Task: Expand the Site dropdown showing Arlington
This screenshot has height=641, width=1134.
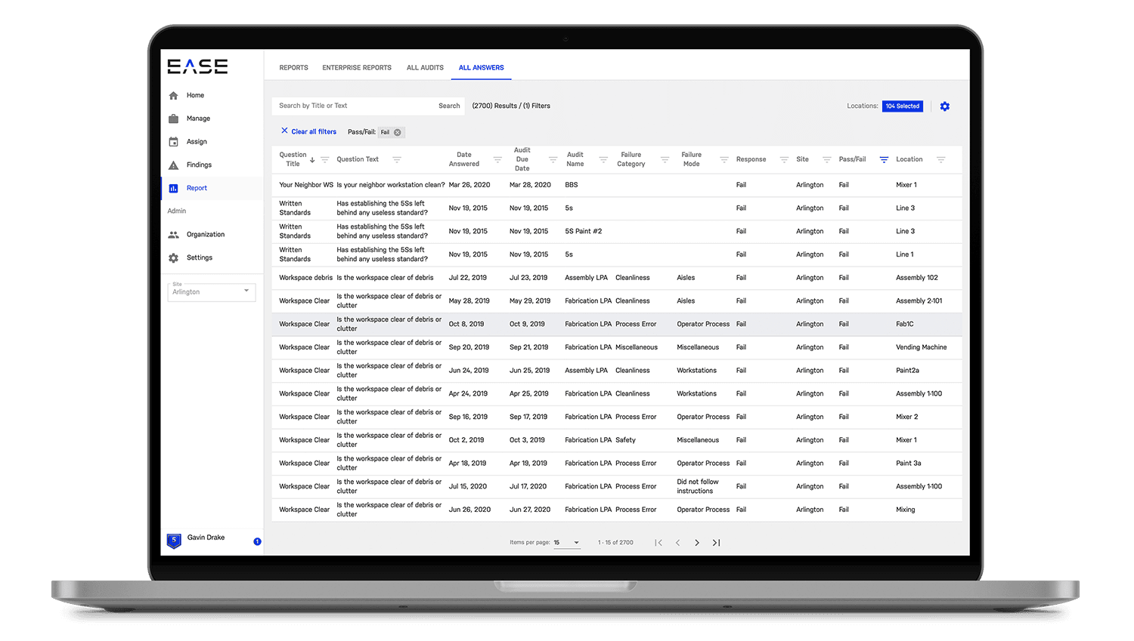Action: (x=211, y=291)
